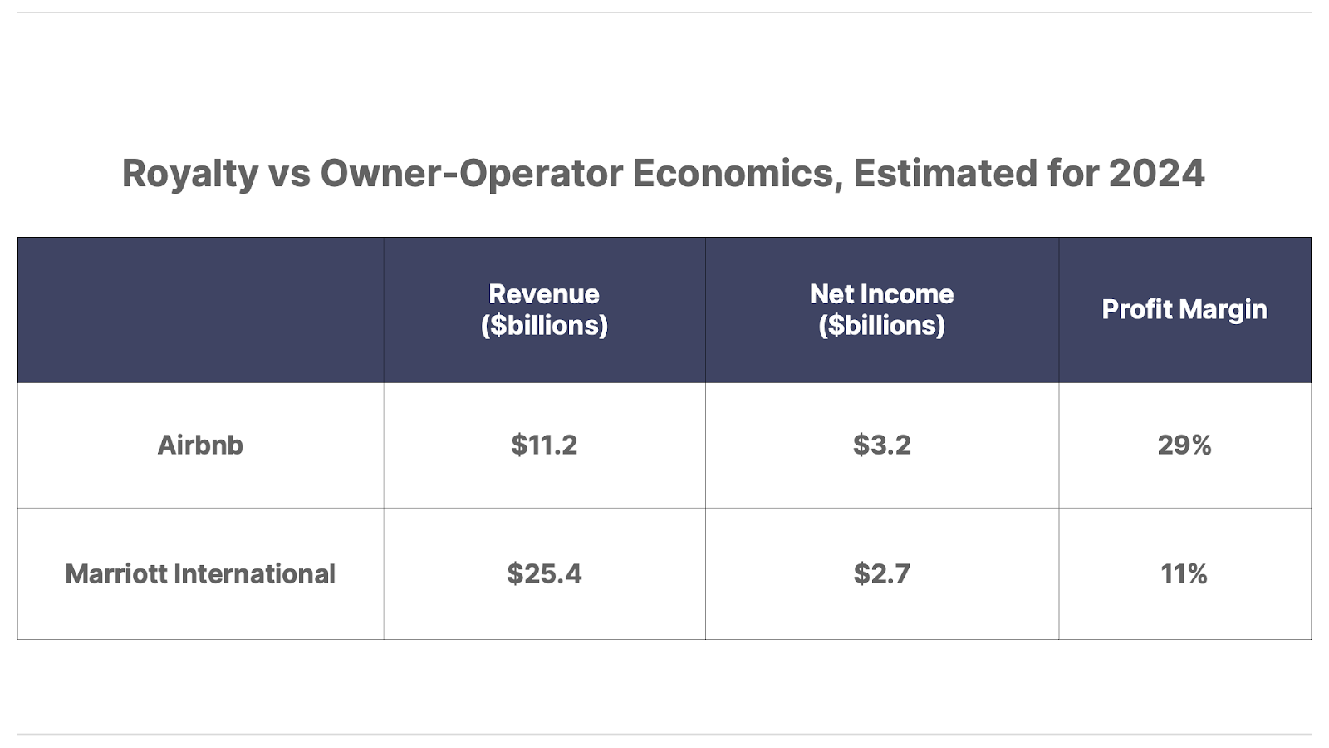Click the year 2024 in the title
The height and width of the screenshot is (748, 1329).
click(x=1156, y=174)
